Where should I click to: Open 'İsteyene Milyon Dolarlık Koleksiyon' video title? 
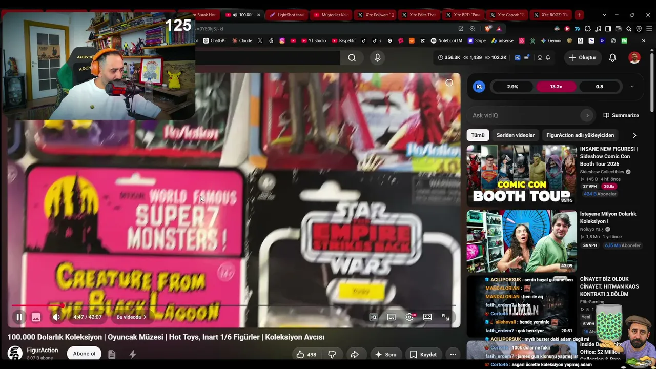pos(608,218)
